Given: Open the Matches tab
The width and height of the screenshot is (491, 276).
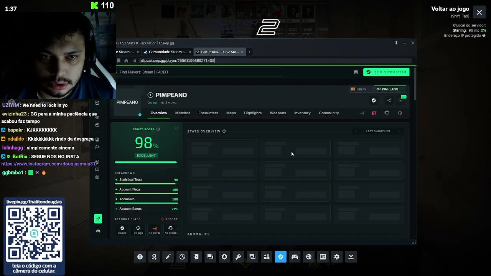Looking at the screenshot, I should [183, 113].
